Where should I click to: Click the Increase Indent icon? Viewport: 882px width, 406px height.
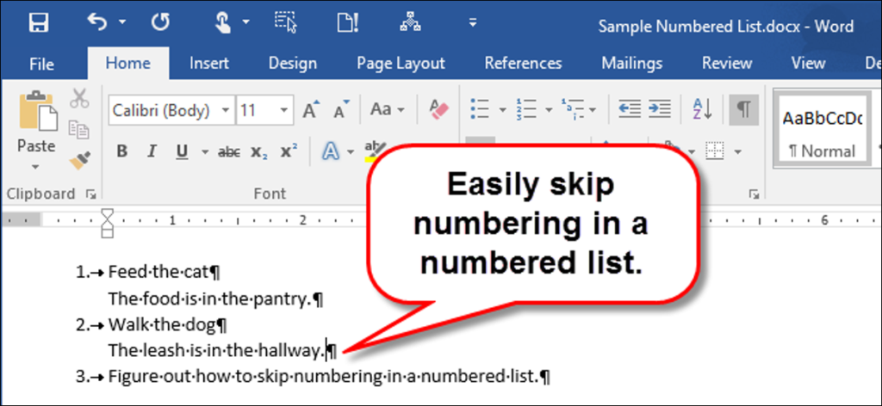(x=659, y=109)
